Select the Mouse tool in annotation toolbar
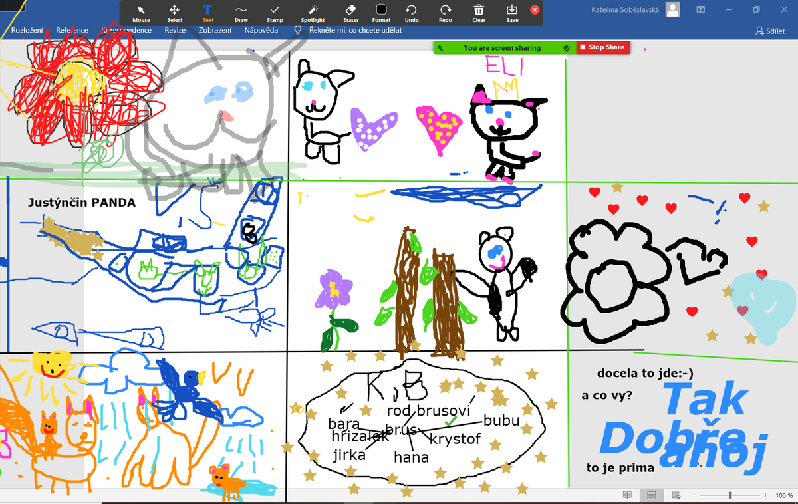 click(x=141, y=13)
